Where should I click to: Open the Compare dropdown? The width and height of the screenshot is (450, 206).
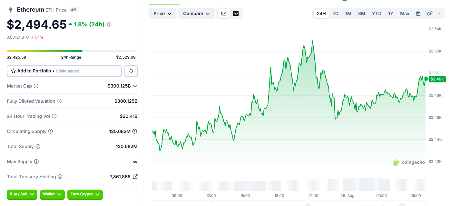pos(196,14)
